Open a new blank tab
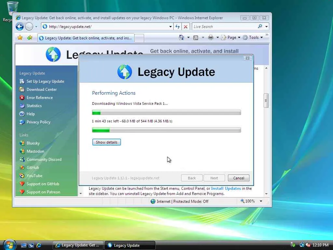The height and width of the screenshot is (250, 333). (139, 38)
